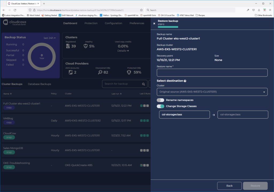Click the restore step 3 progress bar
The width and height of the screenshot is (274, 192).
[168, 27]
